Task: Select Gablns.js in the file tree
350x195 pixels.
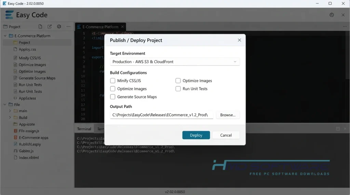Action: tap(26, 151)
